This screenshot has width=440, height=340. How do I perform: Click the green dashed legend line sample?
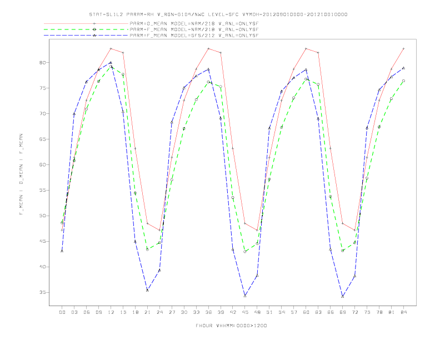coord(86,29)
